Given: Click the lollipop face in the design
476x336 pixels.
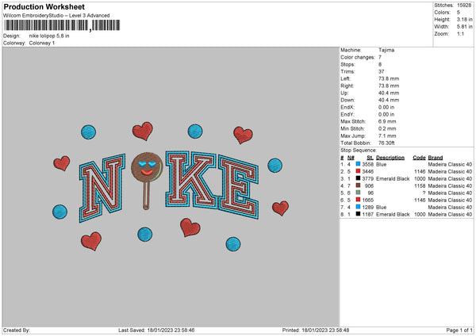Looking at the screenshot, I should (147, 168).
